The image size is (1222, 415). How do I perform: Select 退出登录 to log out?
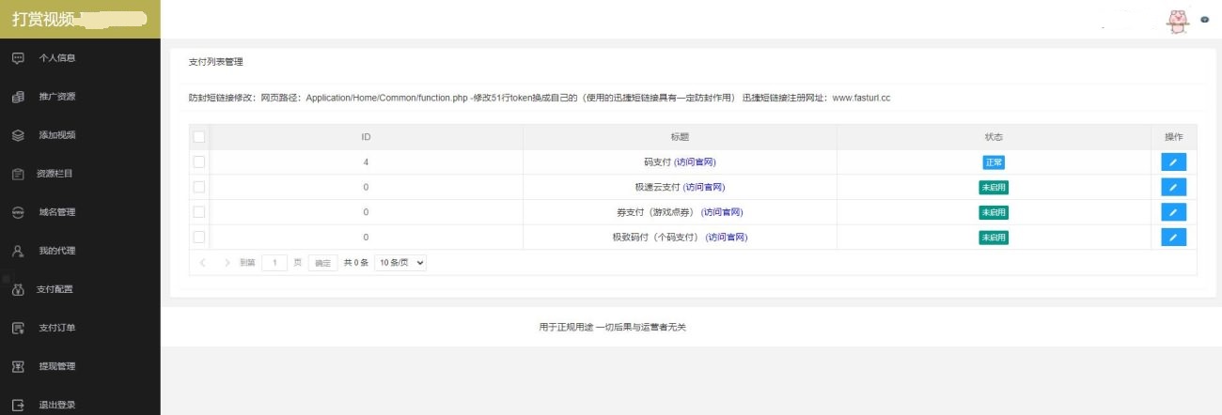point(80,405)
